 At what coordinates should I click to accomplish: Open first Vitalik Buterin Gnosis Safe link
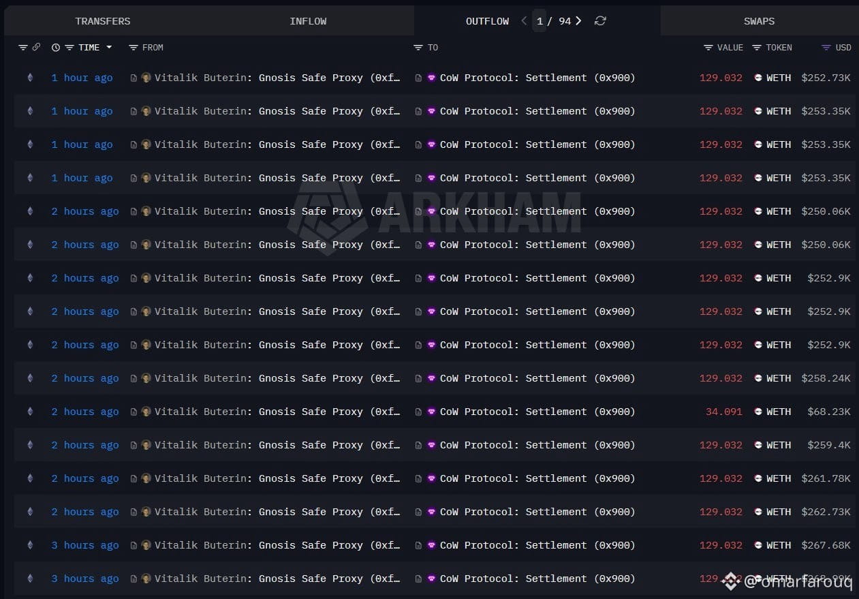click(x=277, y=78)
